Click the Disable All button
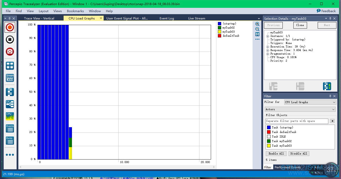Screen dimensions: 341x179 coord(299,153)
